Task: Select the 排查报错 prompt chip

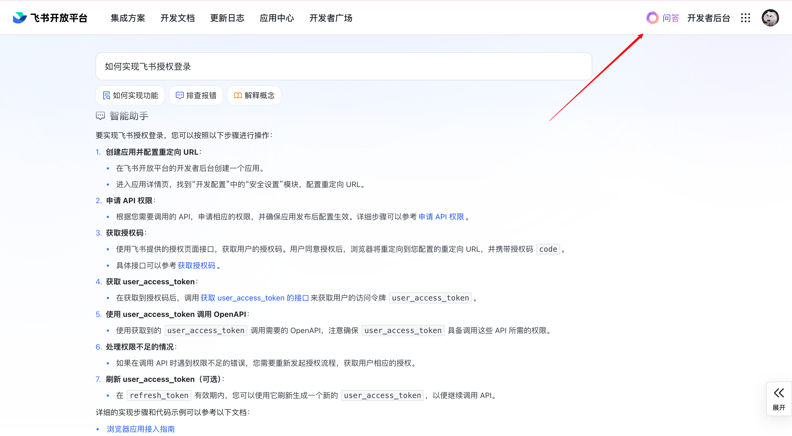Action: coord(196,95)
